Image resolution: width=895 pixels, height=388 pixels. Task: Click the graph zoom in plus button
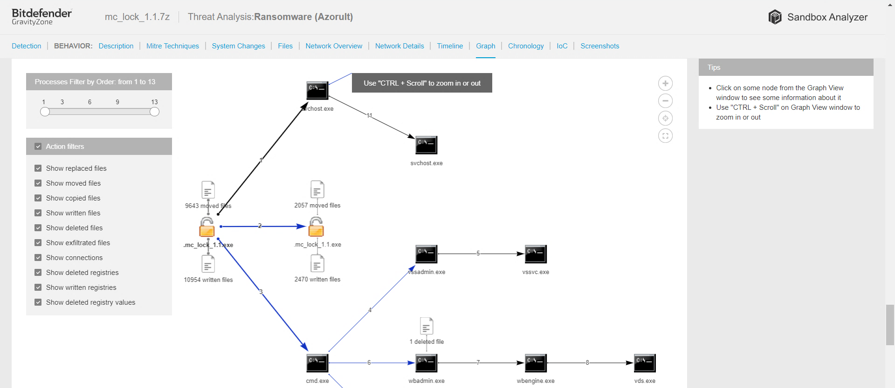coord(665,83)
